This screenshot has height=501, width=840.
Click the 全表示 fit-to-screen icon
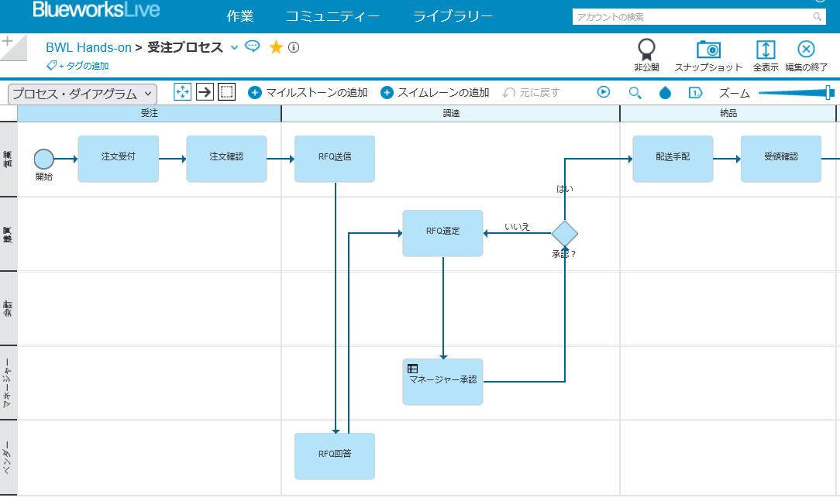[x=766, y=50]
